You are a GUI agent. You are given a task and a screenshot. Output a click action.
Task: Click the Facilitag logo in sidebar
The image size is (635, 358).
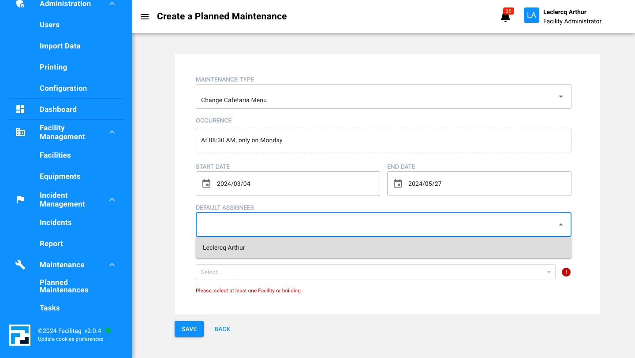pos(20,335)
